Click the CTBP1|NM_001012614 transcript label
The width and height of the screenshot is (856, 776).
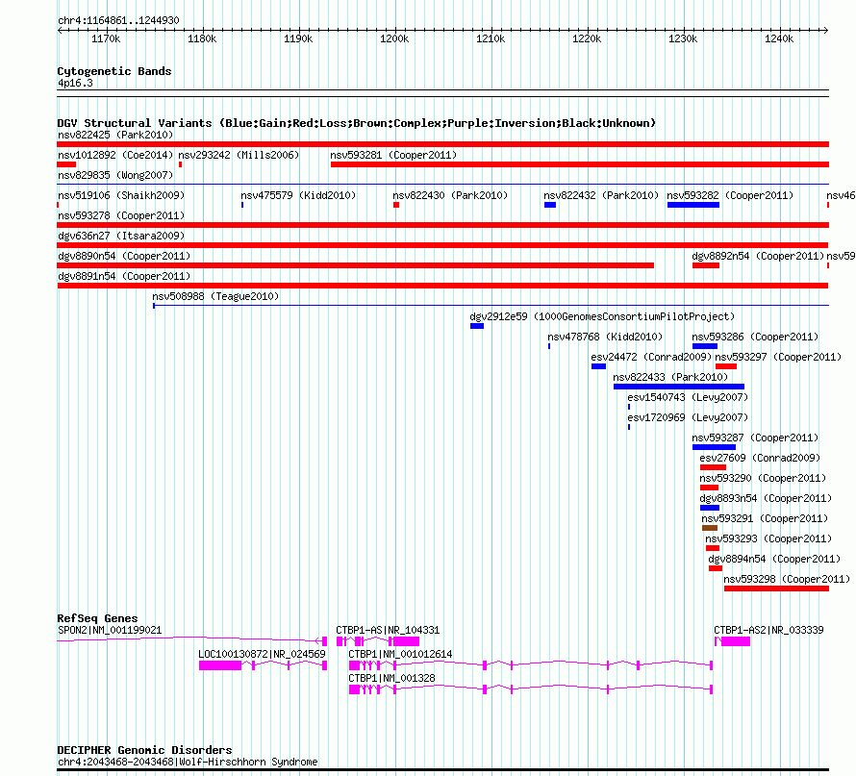400,654
